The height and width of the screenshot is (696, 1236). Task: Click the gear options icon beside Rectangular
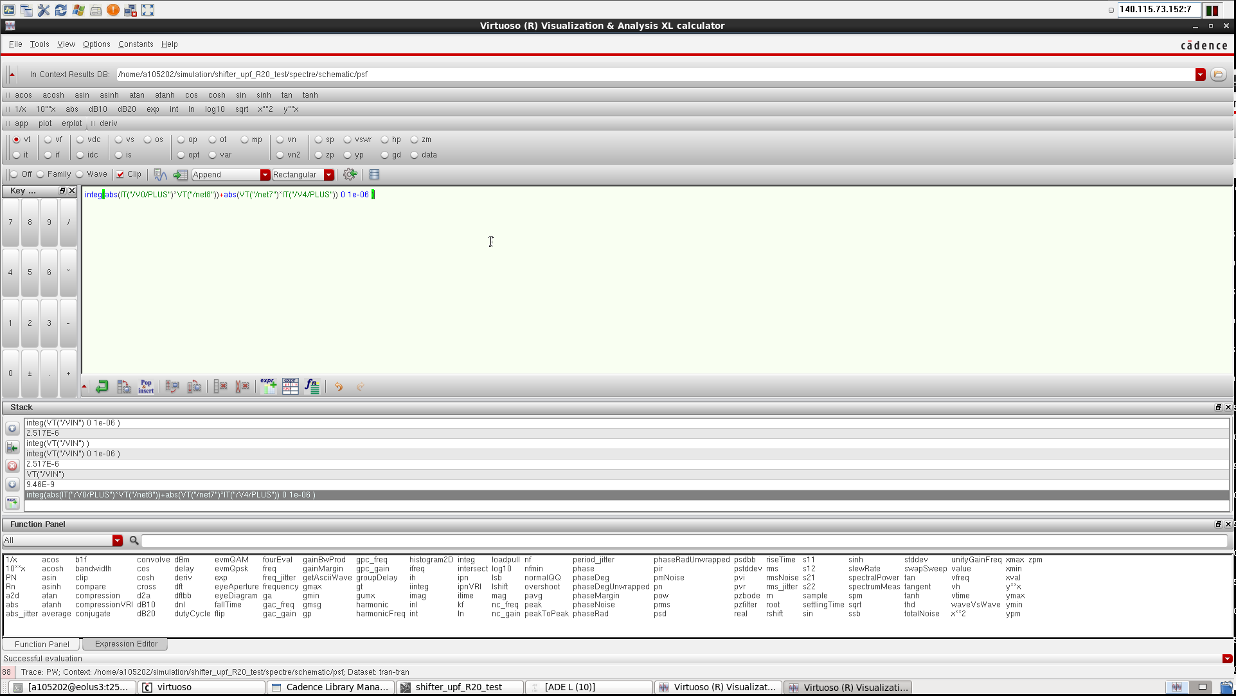click(350, 175)
